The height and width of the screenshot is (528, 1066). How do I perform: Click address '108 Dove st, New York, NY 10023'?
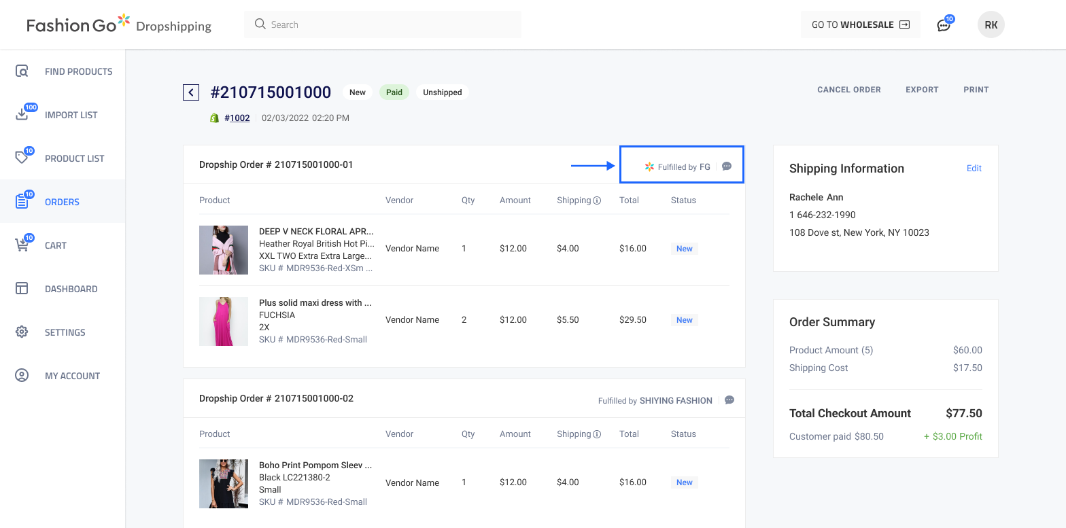click(859, 232)
